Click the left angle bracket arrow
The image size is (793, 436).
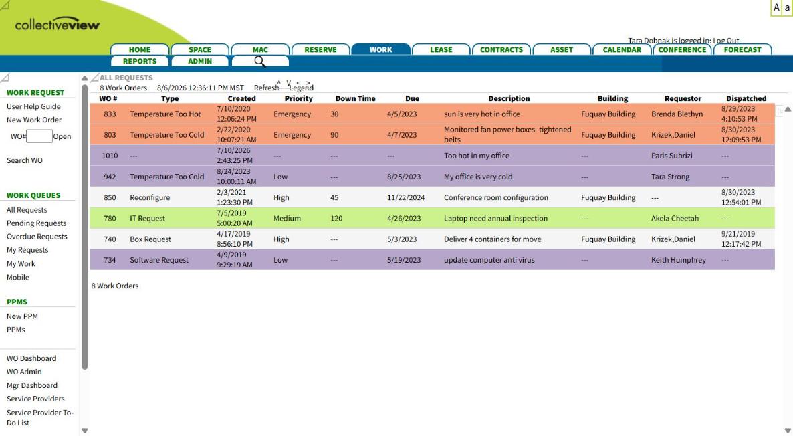point(298,82)
